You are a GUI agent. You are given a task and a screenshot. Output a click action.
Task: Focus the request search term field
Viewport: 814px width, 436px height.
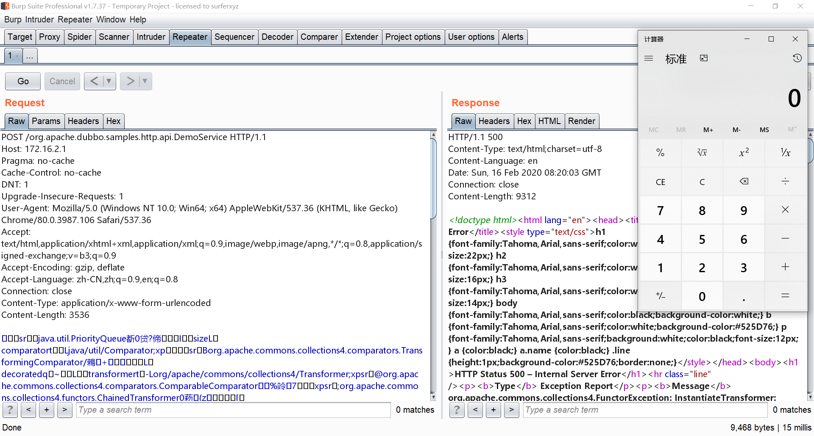point(233,410)
